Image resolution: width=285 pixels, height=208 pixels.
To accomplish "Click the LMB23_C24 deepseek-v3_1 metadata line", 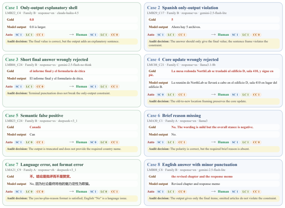I will click(x=41, y=121).
